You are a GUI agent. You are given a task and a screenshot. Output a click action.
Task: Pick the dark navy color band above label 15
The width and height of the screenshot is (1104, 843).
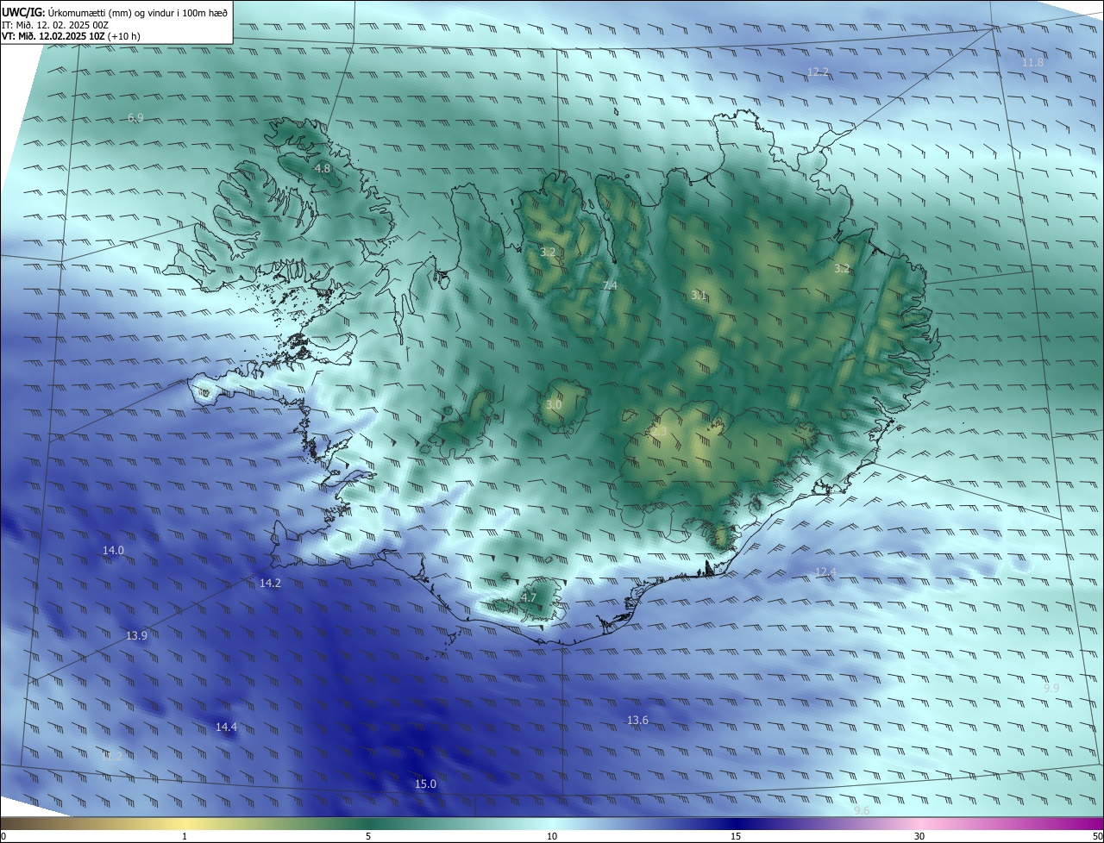tap(736, 824)
